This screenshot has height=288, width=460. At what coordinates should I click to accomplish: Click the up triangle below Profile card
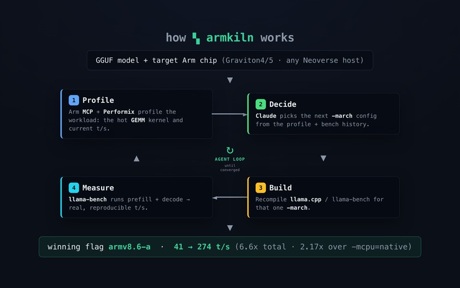[x=136, y=159]
